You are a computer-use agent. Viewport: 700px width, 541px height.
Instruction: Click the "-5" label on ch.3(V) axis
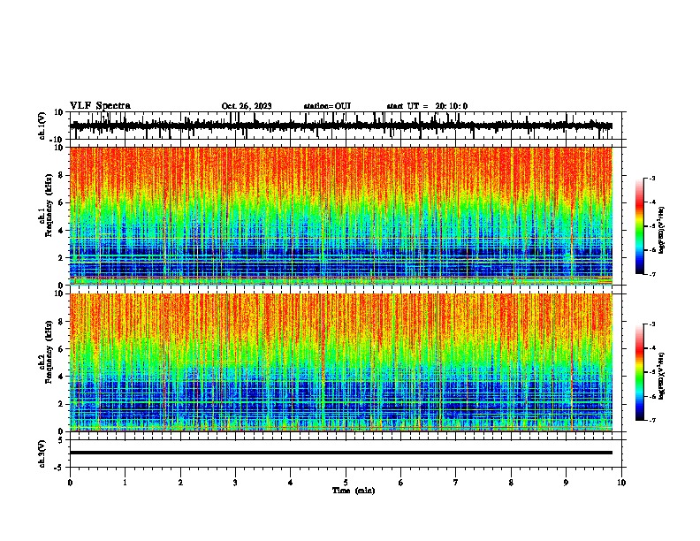tap(59, 468)
